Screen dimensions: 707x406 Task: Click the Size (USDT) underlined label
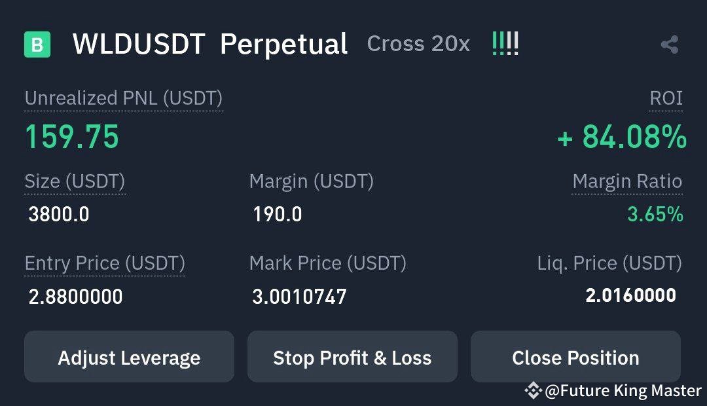(x=74, y=181)
